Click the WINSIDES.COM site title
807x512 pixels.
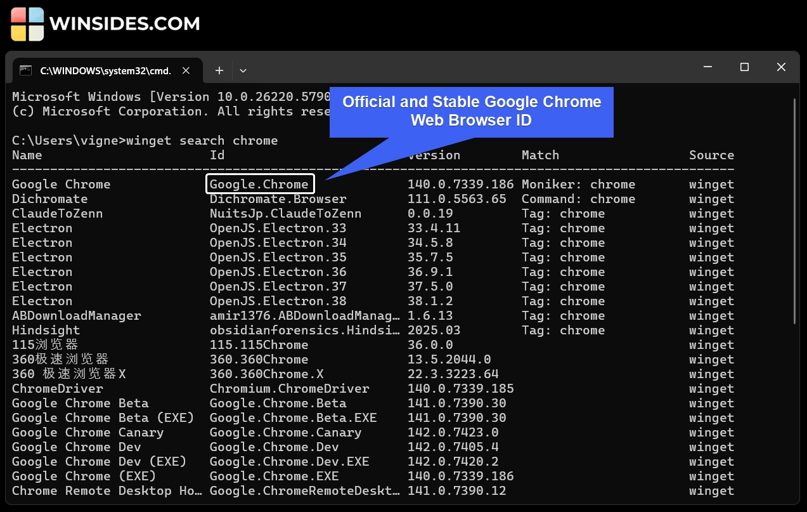click(x=124, y=24)
